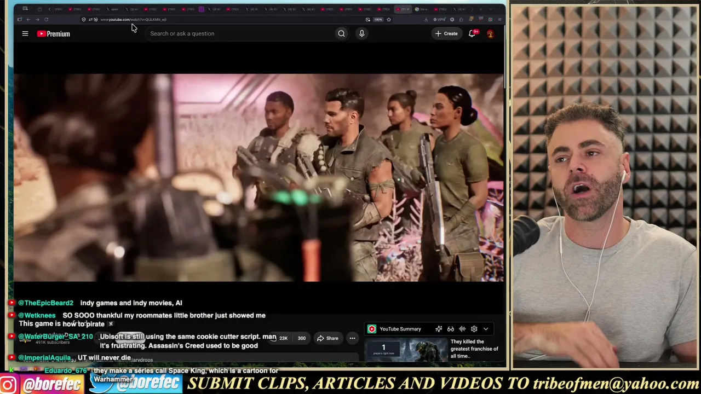Open the YouTube guide hamburger menu
The width and height of the screenshot is (701, 394).
pyautogui.click(x=25, y=33)
